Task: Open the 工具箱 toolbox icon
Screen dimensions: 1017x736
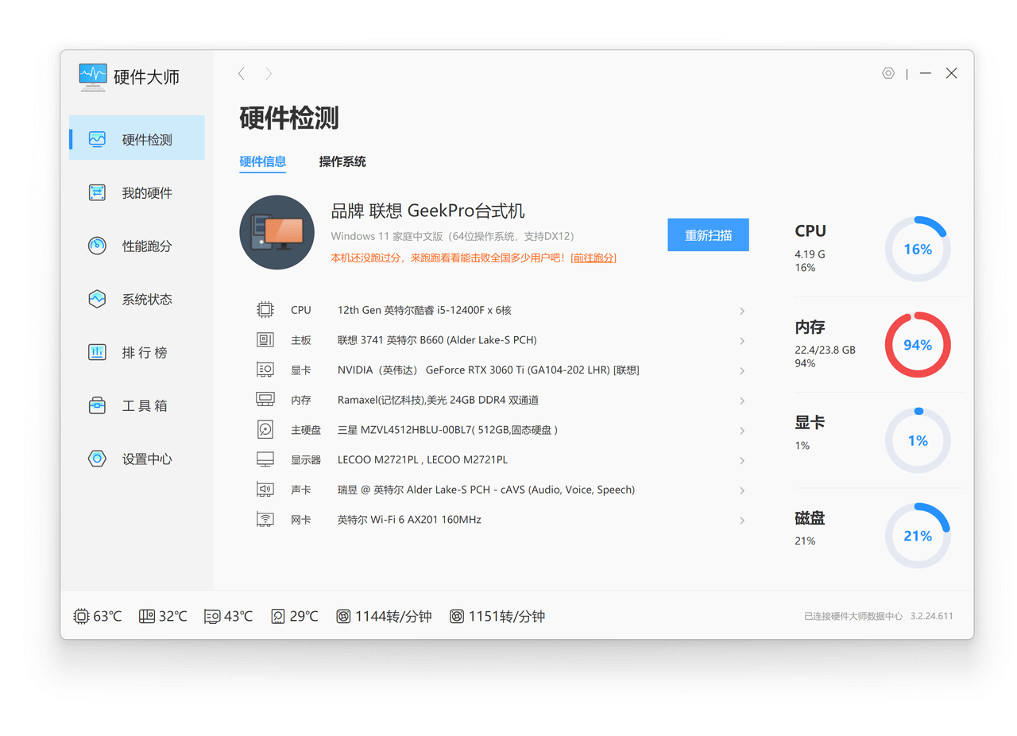Action: point(97,405)
